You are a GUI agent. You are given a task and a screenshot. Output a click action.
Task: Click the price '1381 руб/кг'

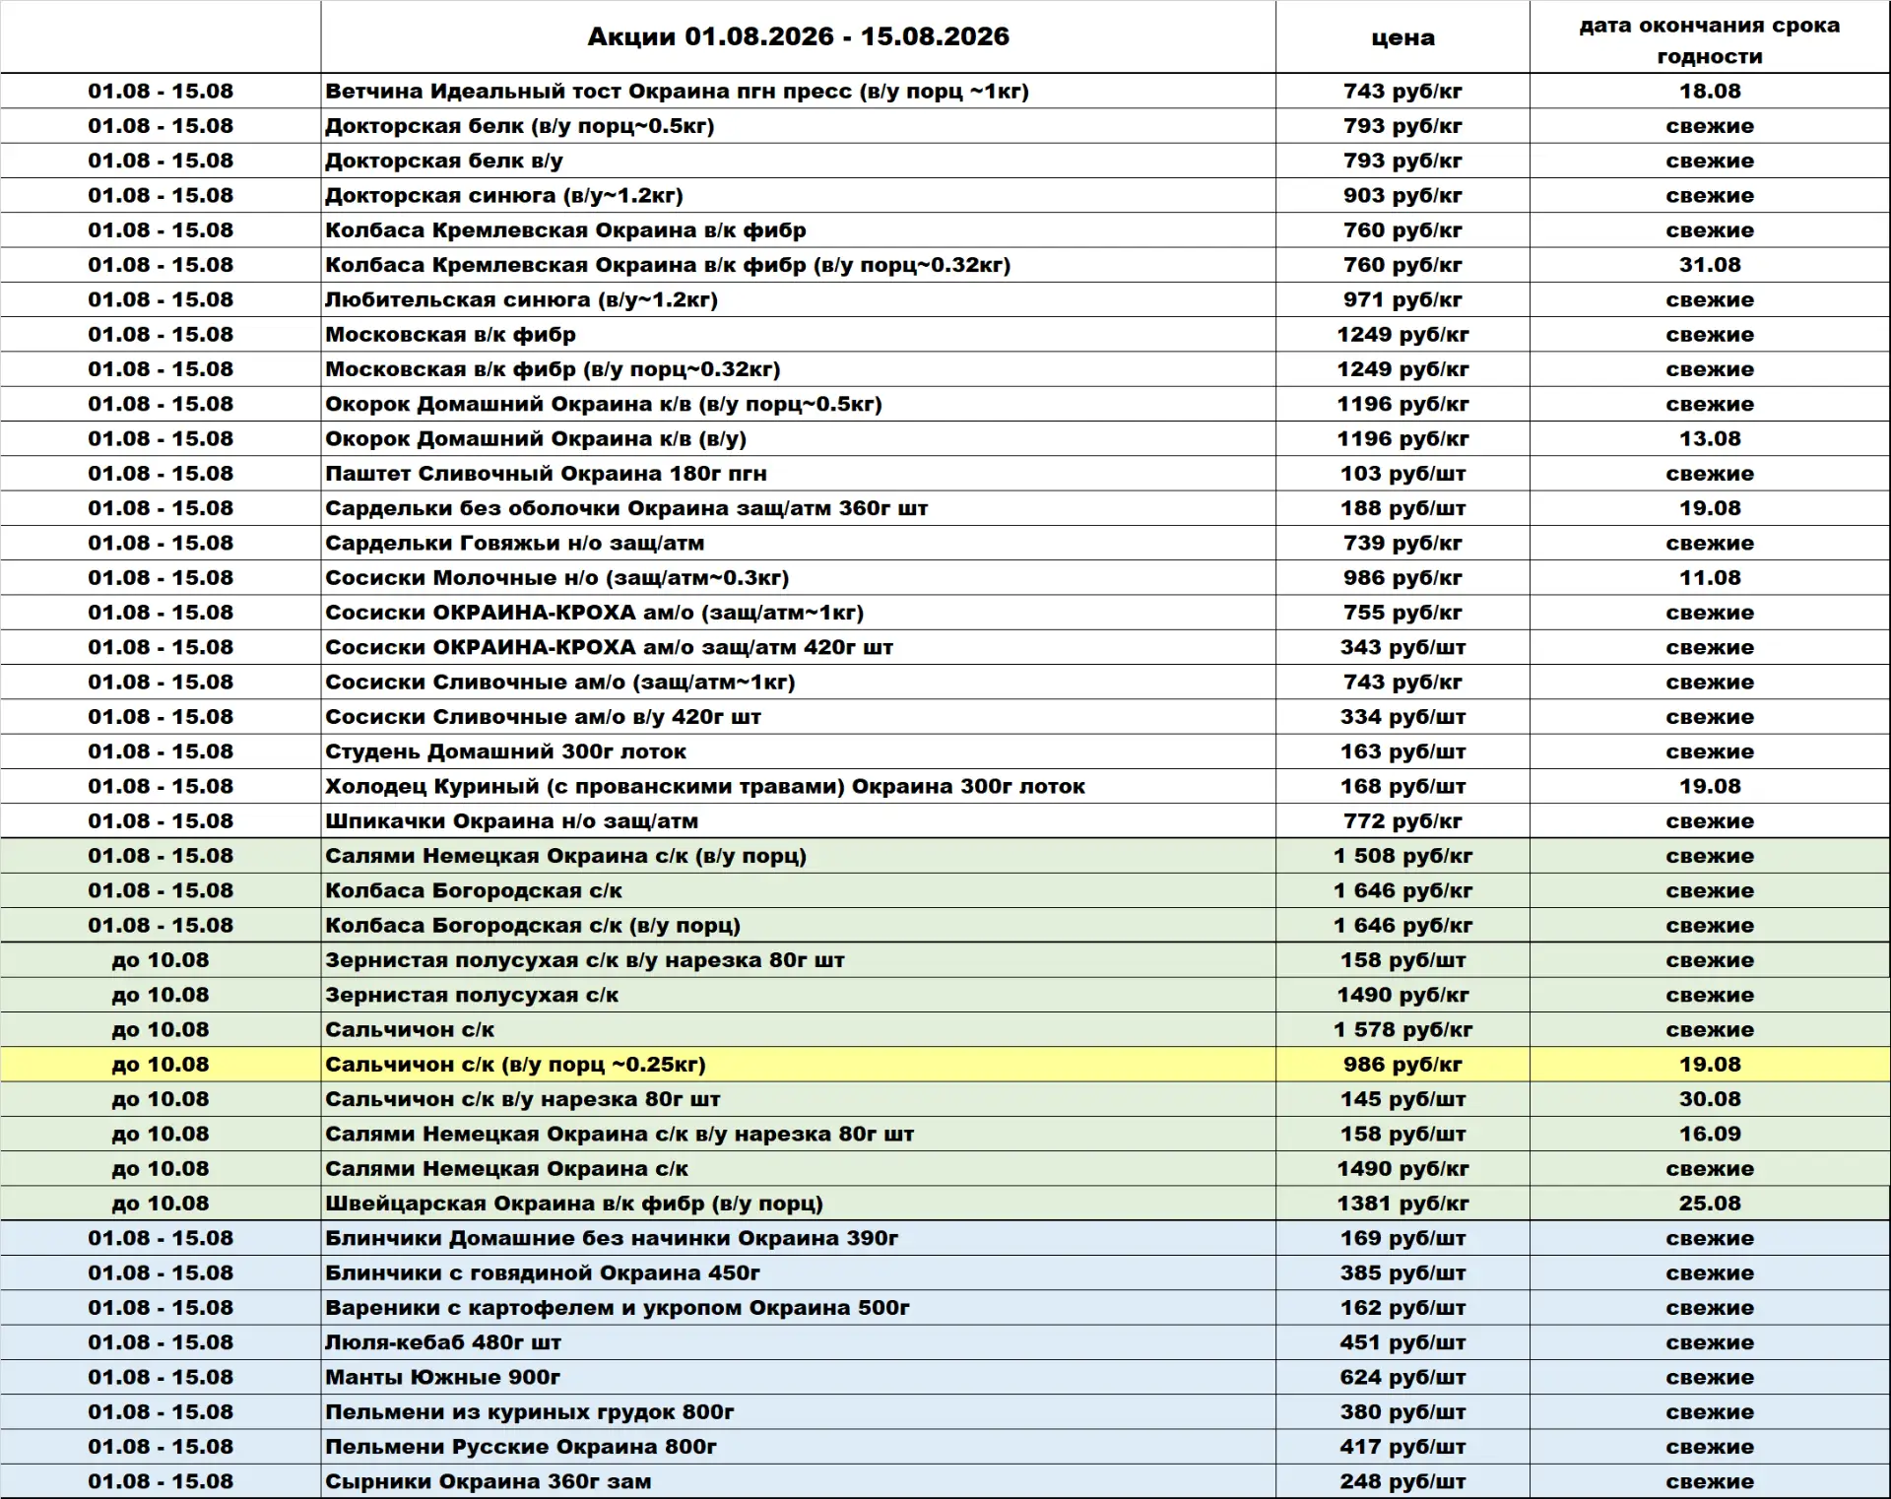(1402, 1204)
